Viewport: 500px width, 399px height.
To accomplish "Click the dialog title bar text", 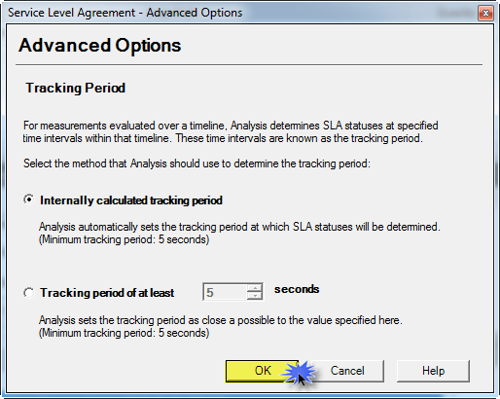I will point(125,13).
